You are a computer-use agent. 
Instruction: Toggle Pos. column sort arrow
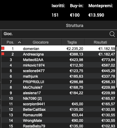click(19, 42)
